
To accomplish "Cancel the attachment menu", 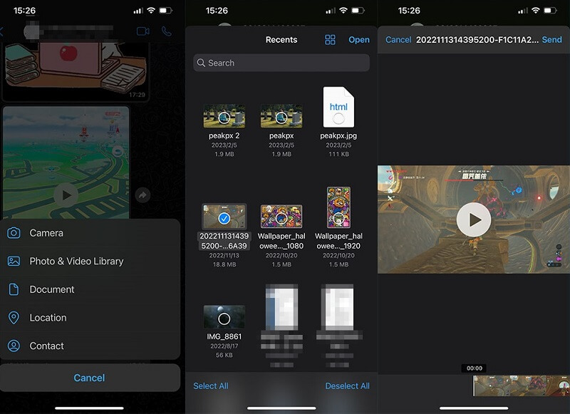I will (90, 378).
